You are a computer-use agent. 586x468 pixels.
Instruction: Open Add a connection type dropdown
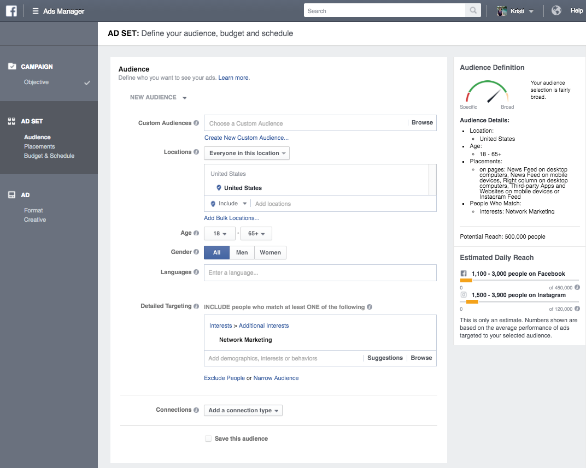243,411
